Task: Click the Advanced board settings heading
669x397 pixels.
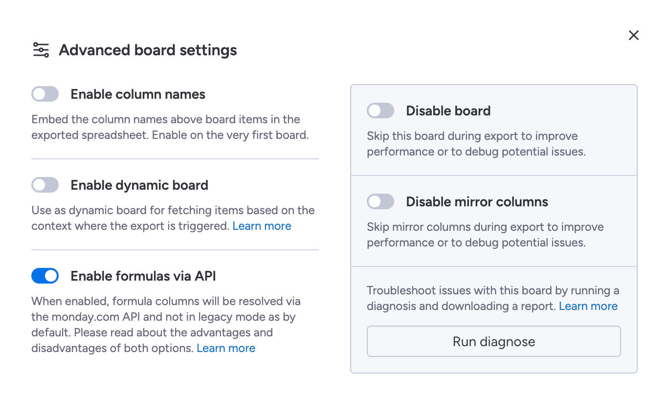Action: (x=148, y=50)
